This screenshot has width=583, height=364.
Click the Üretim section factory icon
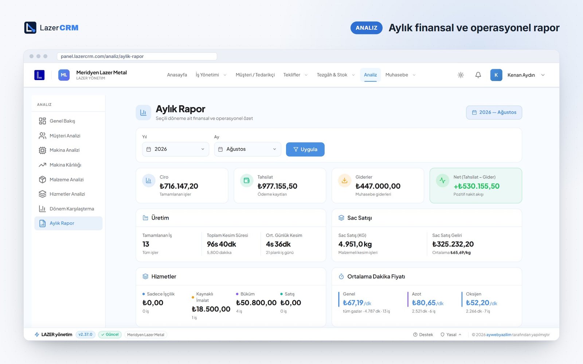pos(145,218)
